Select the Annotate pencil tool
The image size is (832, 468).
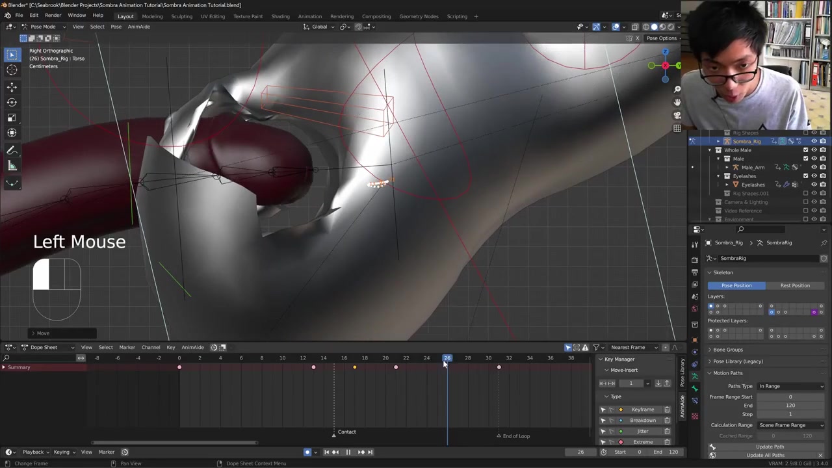[12, 150]
